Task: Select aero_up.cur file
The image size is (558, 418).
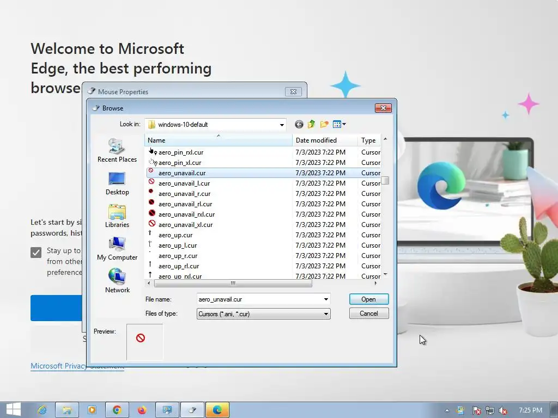Action: (x=264, y=235)
